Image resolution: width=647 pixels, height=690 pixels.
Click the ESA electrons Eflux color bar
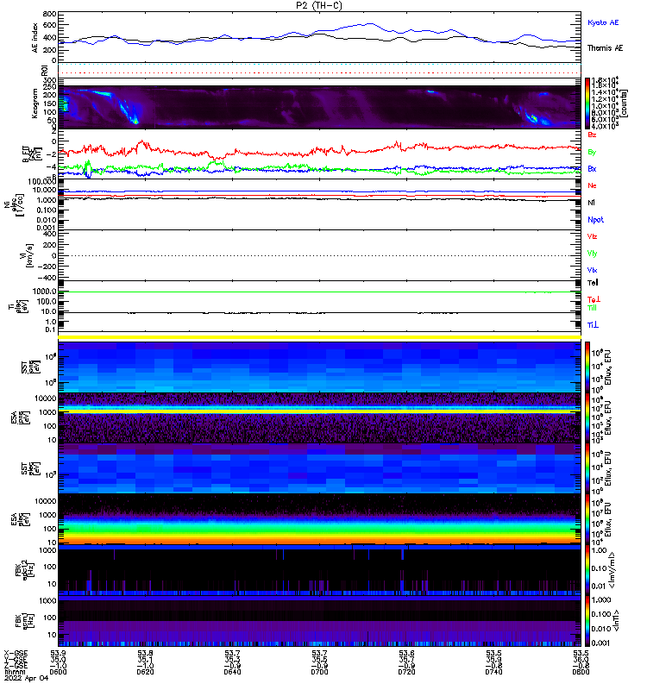coord(587,520)
